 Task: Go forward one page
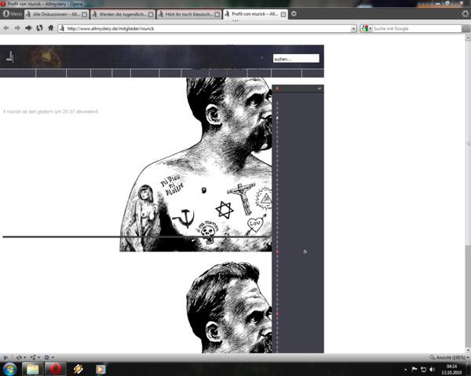click(x=17, y=28)
